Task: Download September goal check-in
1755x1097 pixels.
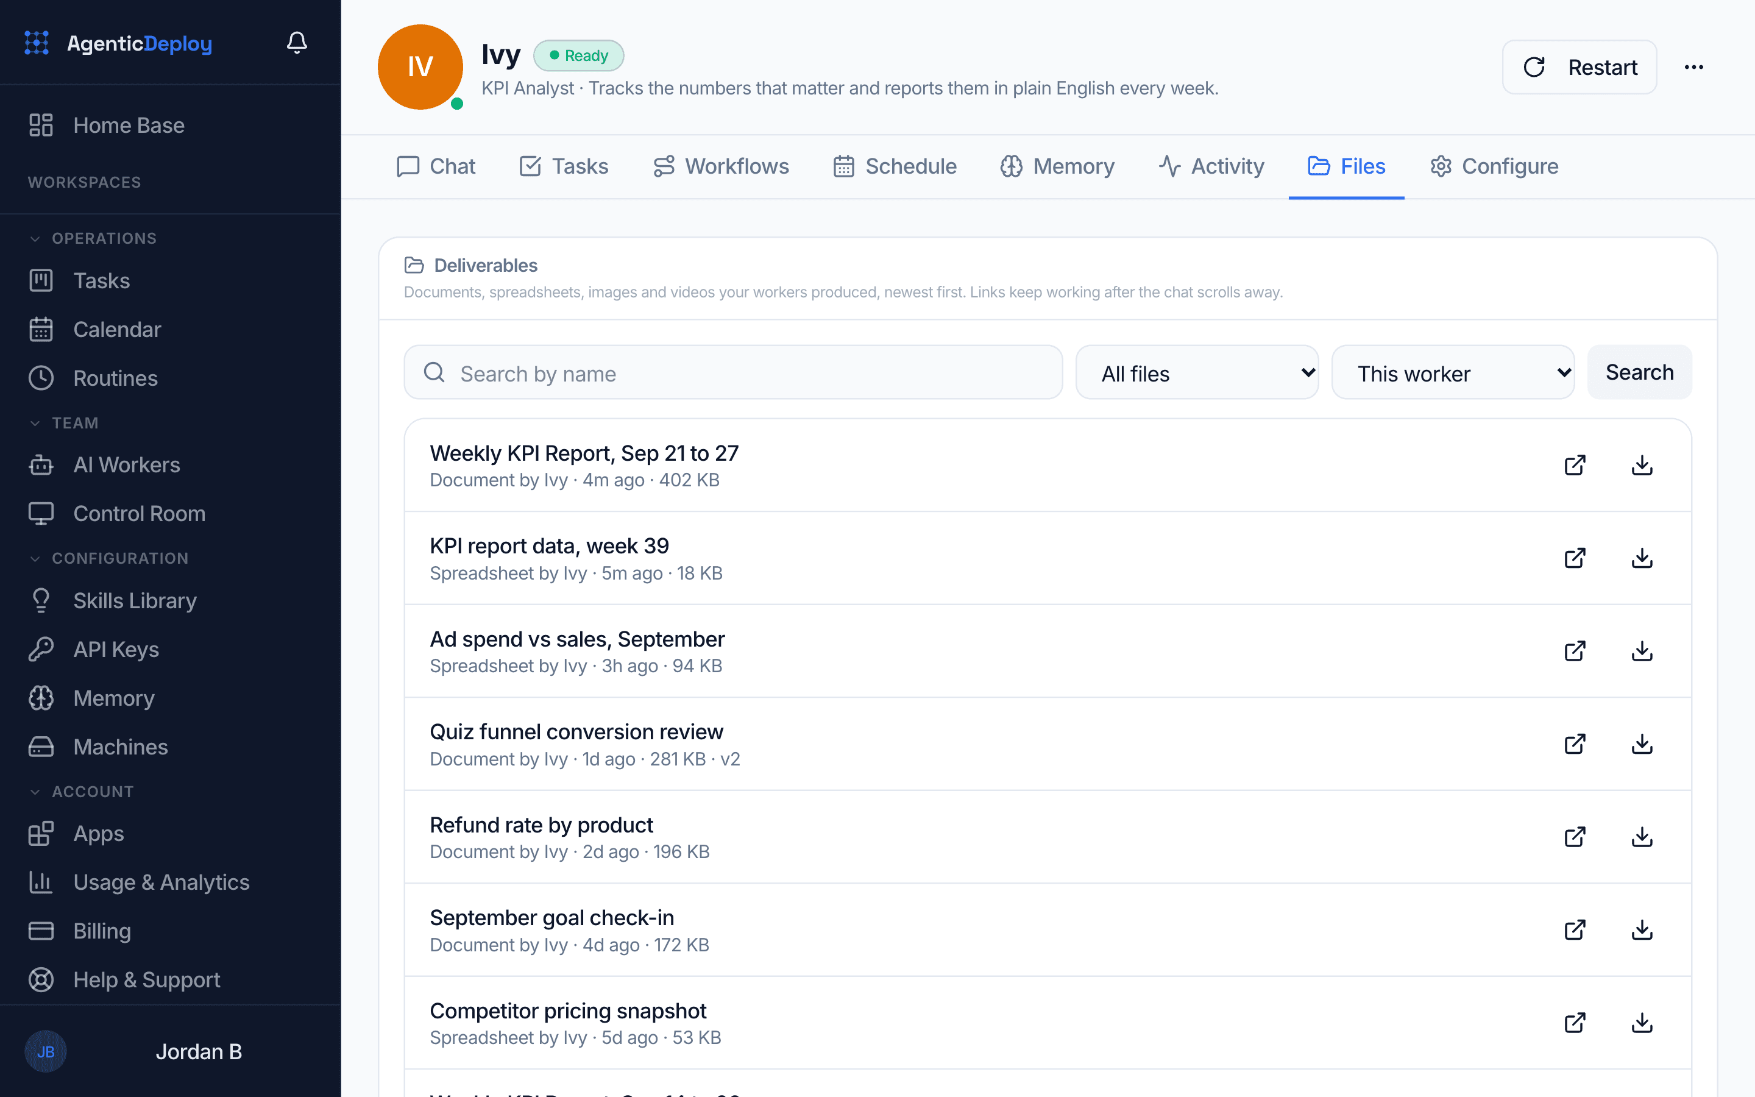Action: click(1642, 929)
